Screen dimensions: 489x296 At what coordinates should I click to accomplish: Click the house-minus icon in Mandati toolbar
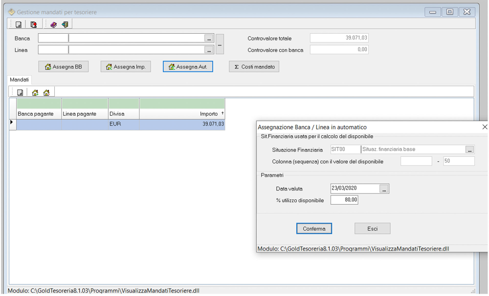[x=46, y=92]
